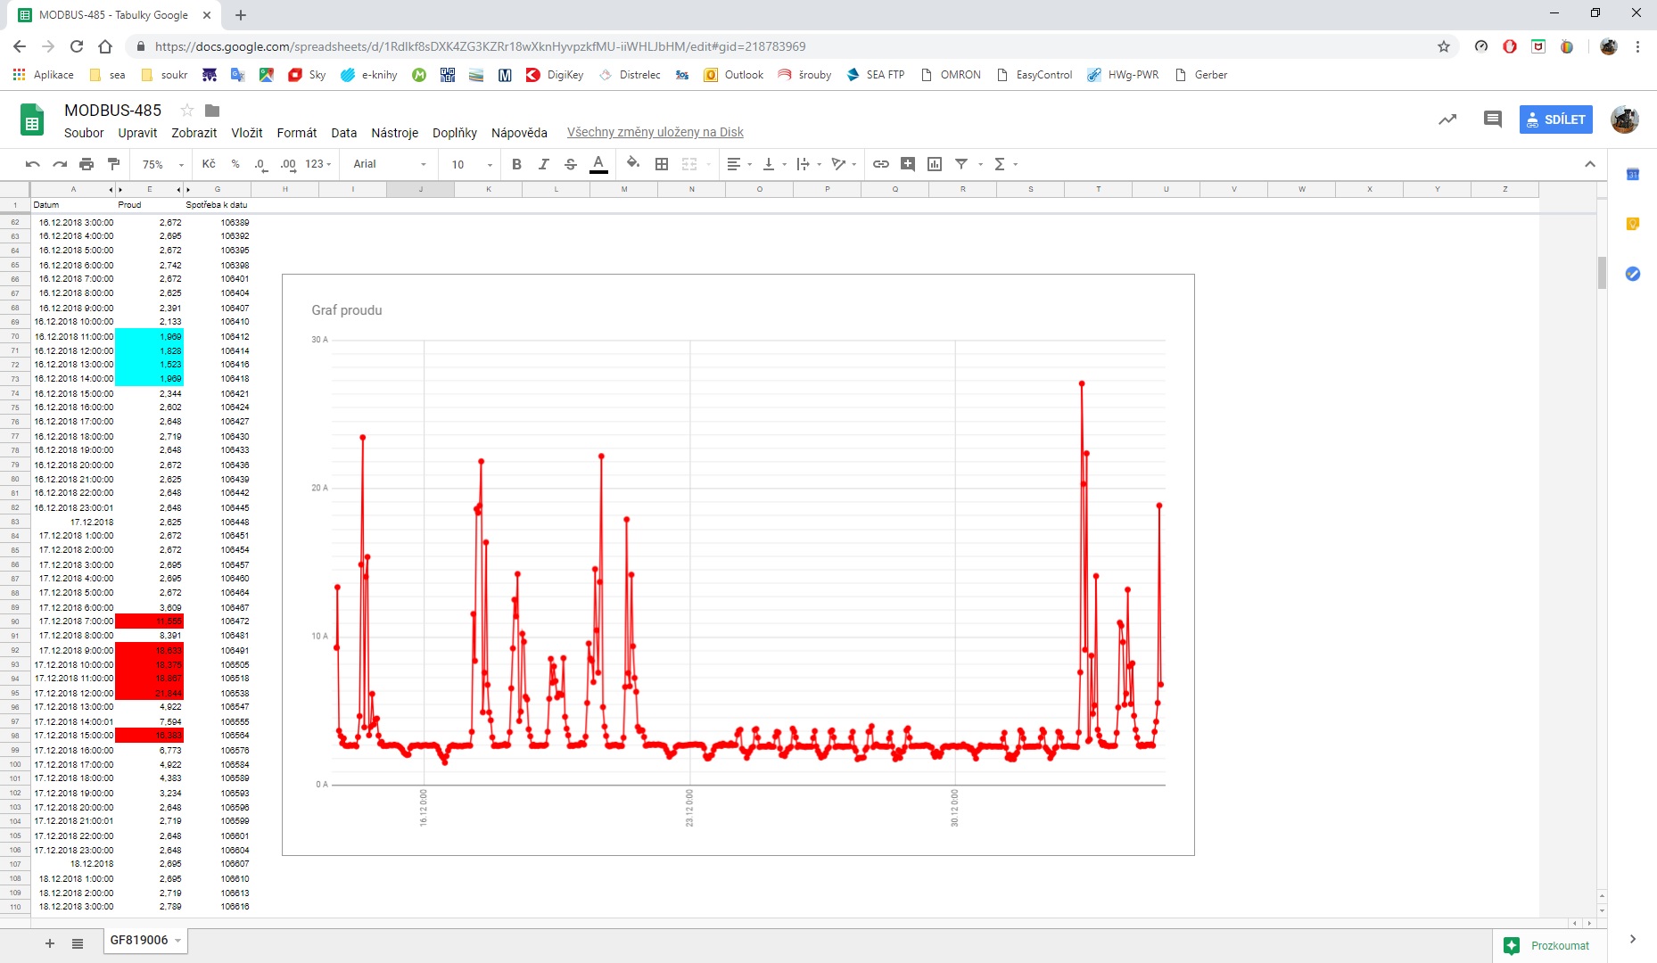
Task: Open the fill color bucket tool
Action: (633, 163)
